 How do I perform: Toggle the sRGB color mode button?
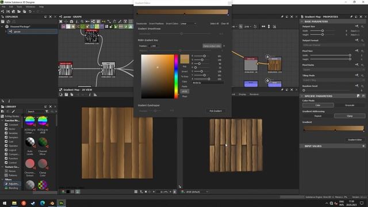[185, 91]
